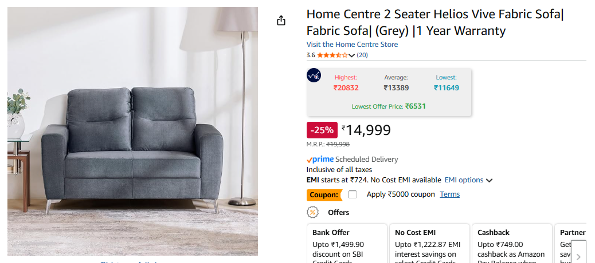Open the Partner offers card
595x263 pixels.
tap(570, 240)
